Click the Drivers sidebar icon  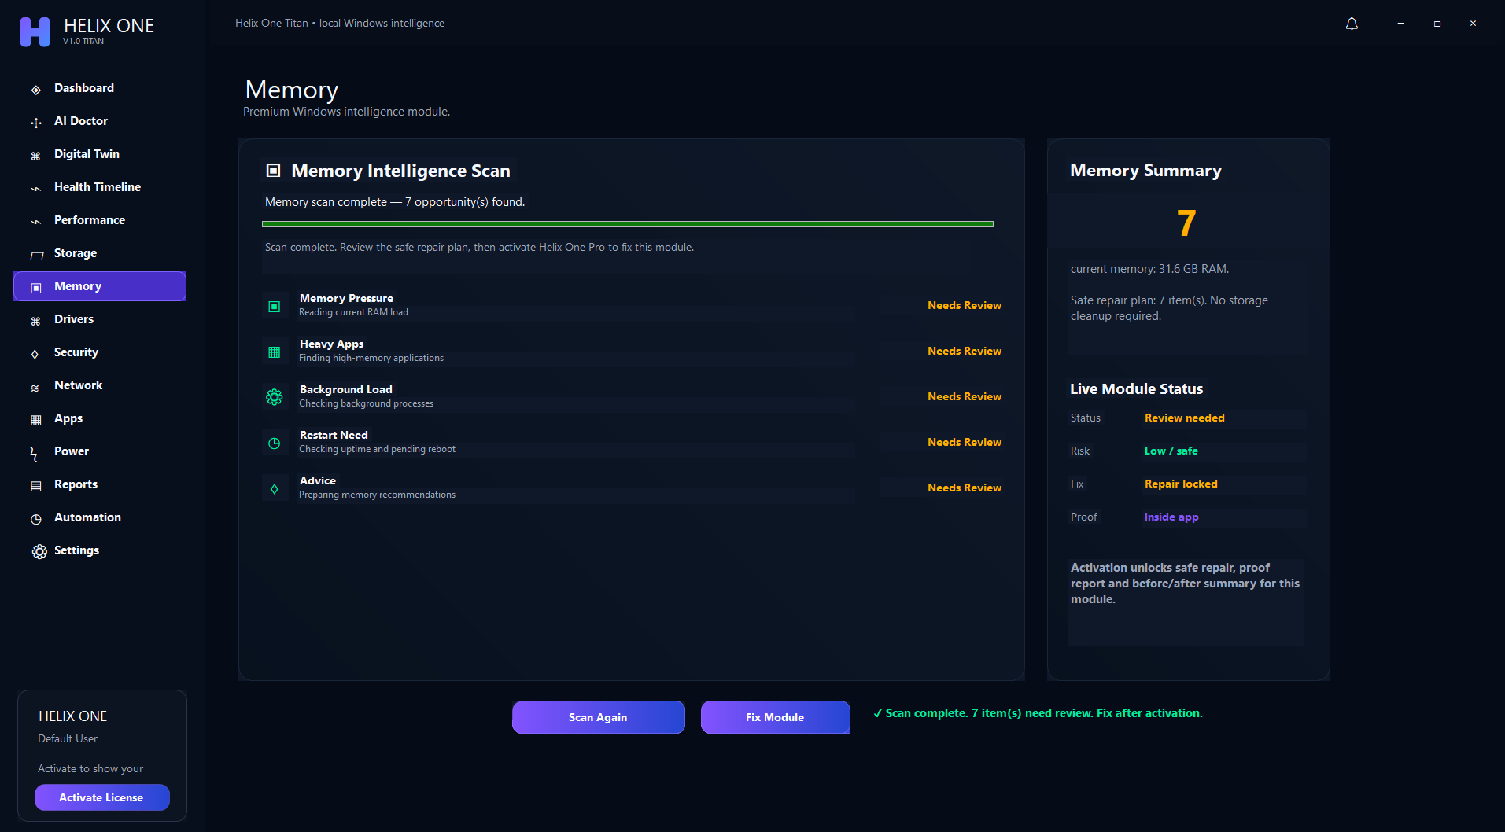(x=35, y=321)
